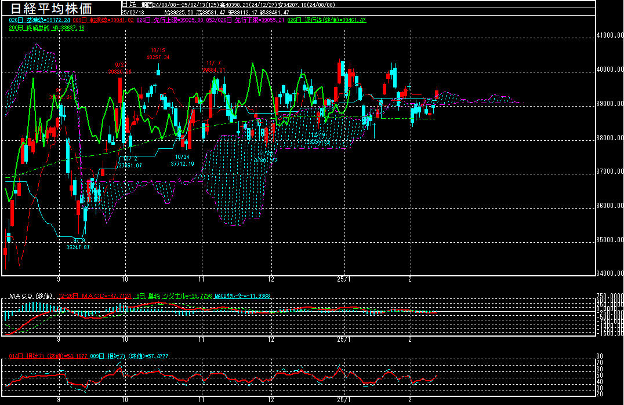The width and height of the screenshot is (624, 405).
Task: Click the RSI axis label 80
Action: (x=600, y=356)
